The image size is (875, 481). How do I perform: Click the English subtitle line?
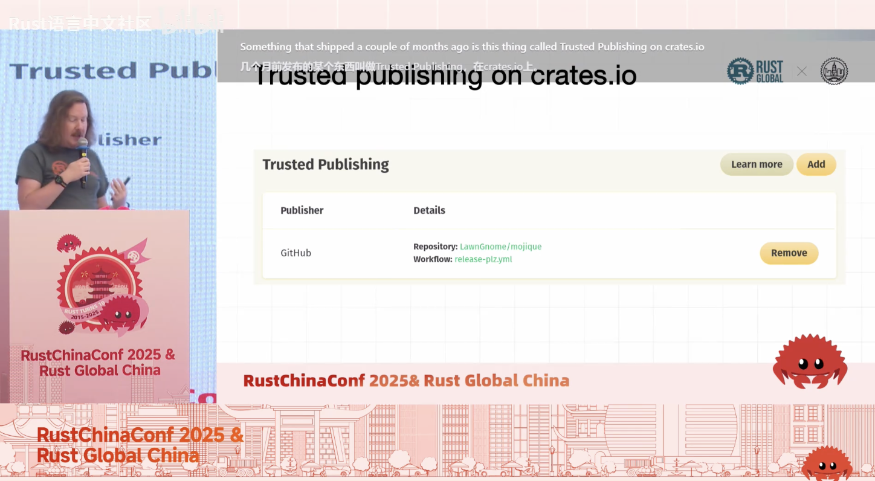coord(472,47)
